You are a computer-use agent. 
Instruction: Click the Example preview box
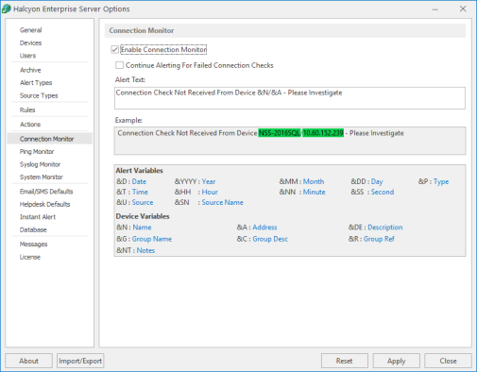point(290,141)
